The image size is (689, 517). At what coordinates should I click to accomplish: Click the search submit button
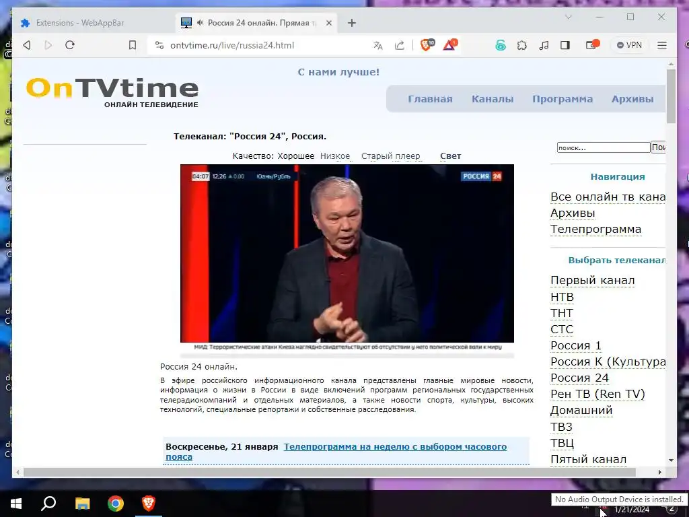(x=658, y=147)
